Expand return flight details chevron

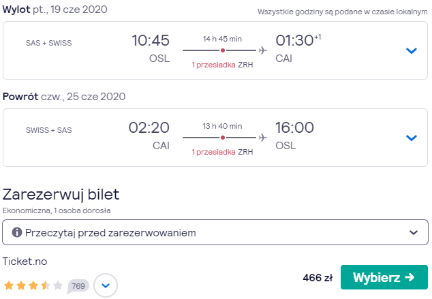point(412,138)
